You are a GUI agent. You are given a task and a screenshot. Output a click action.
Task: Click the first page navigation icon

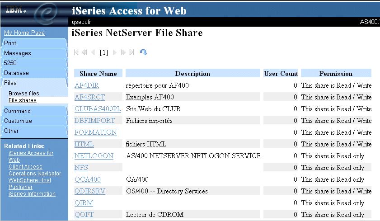click(x=76, y=52)
